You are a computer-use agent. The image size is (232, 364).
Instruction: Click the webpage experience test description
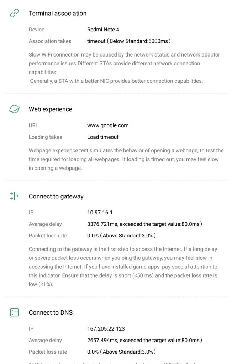click(126, 159)
